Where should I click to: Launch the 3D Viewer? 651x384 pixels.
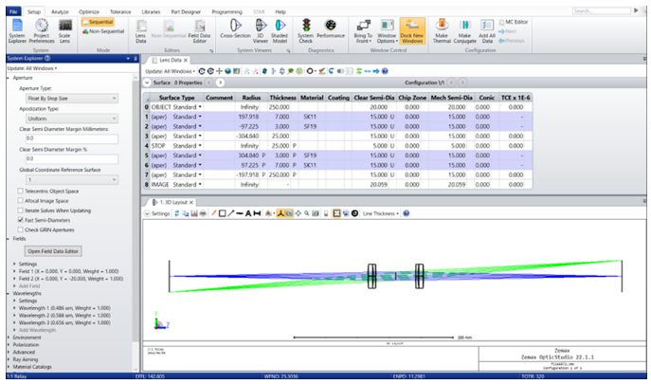pos(261,31)
